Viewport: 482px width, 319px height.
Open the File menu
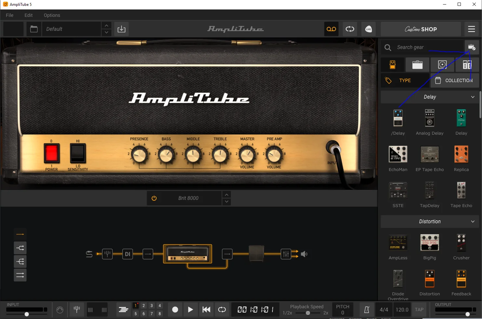(10, 15)
